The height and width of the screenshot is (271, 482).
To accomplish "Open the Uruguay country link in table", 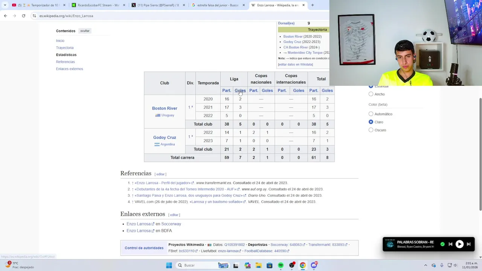I will (168, 115).
